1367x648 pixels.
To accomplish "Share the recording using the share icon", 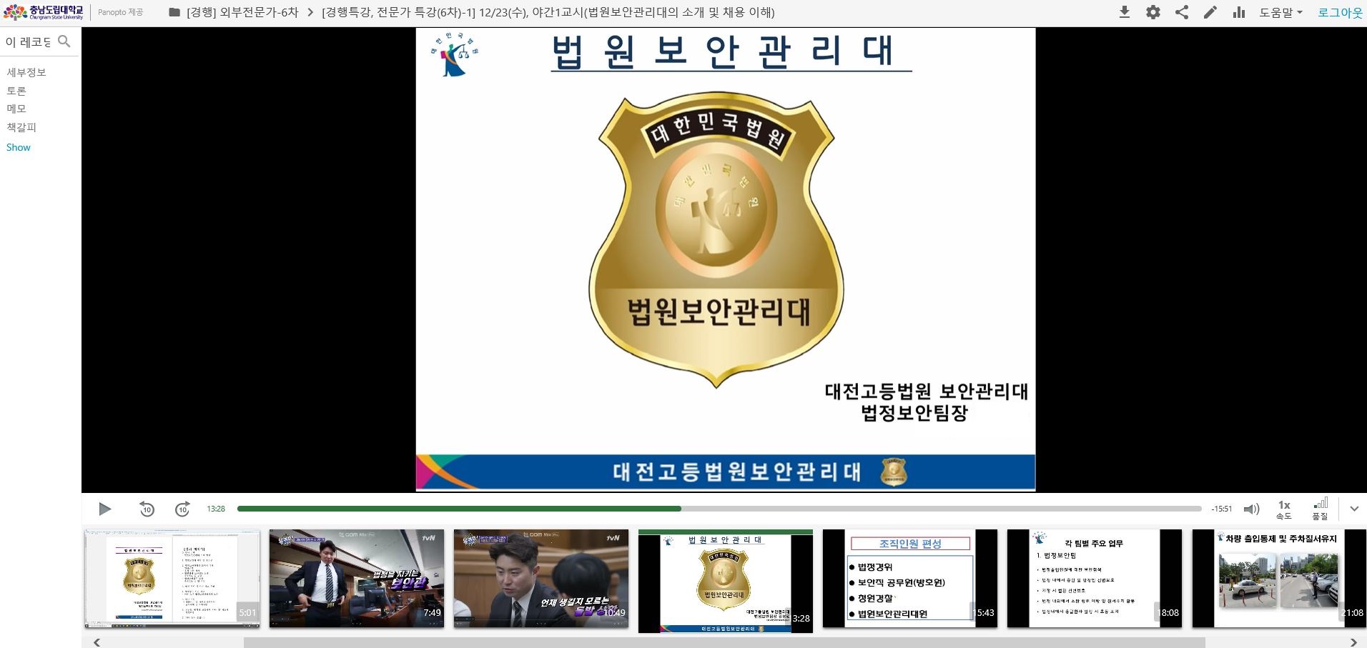I will point(1182,12).
